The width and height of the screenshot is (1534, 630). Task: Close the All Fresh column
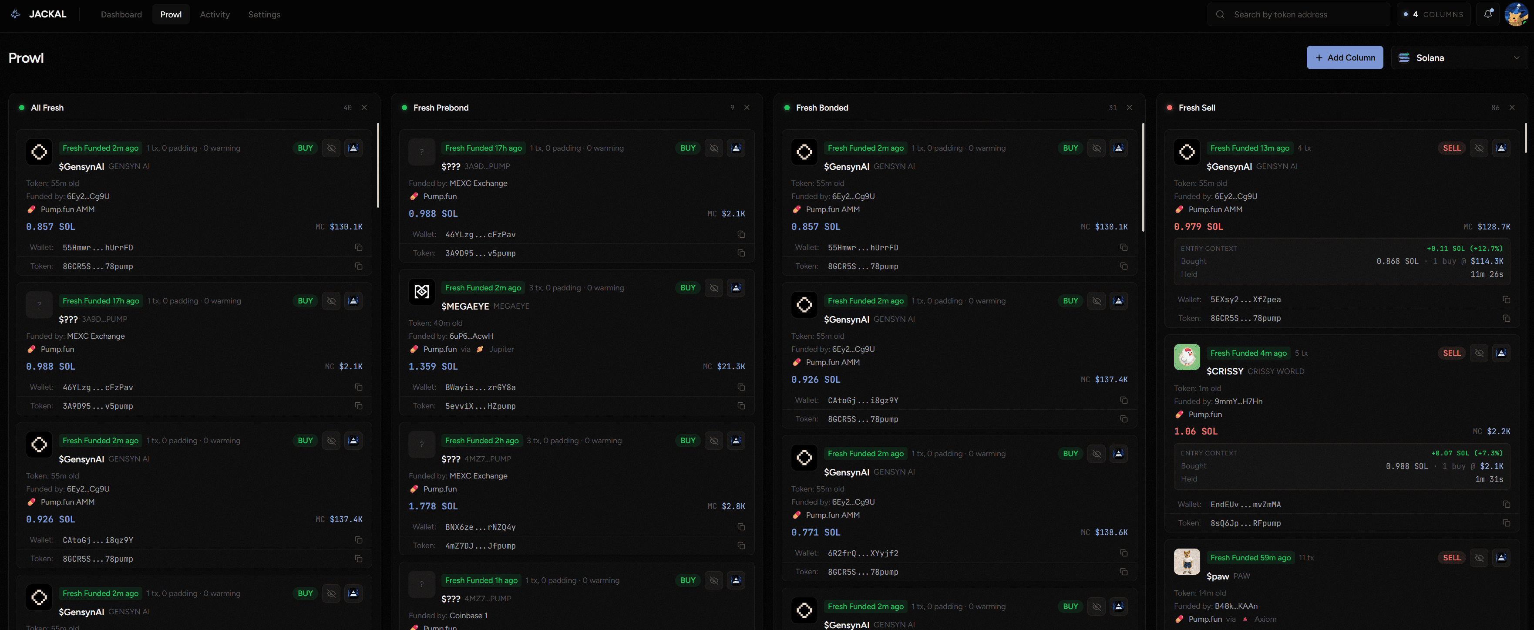pyautogui.click(x=364, y=108)
